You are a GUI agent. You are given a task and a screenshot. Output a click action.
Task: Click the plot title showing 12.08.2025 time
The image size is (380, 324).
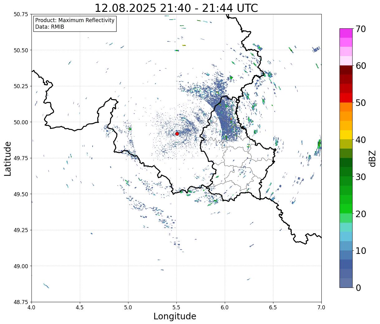[176, 8]
